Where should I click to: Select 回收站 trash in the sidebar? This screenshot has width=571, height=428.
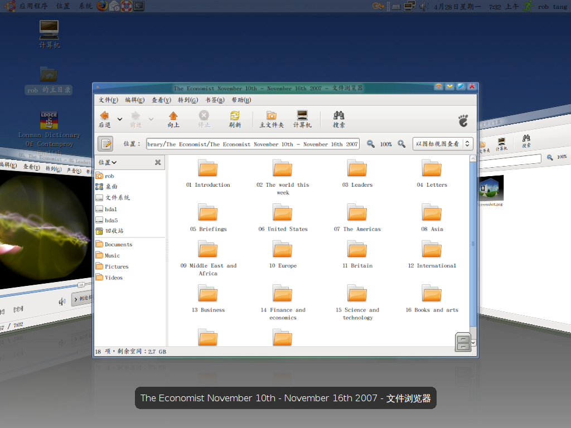(x=109, y=231)
